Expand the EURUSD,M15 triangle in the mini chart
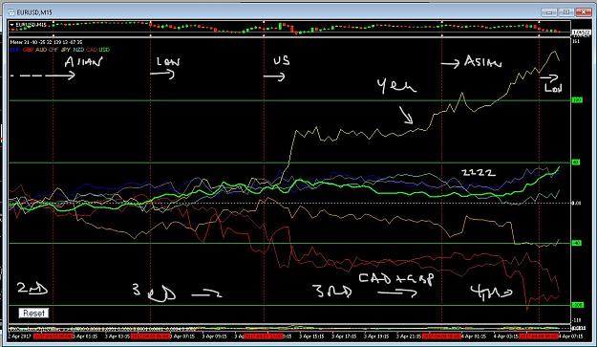597x347 pixels. [x=12, y=25]
